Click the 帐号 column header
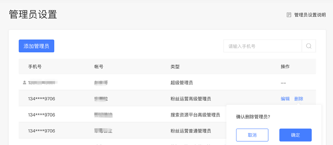 [x=99, y=67]
